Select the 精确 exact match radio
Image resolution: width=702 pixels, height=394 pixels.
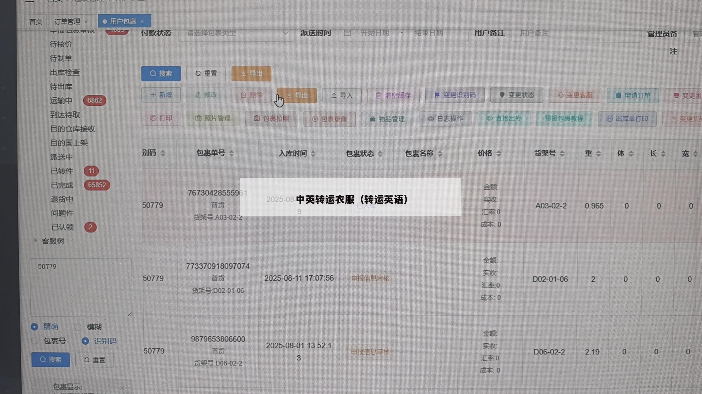pyautogui.click(x=34, y=327)
